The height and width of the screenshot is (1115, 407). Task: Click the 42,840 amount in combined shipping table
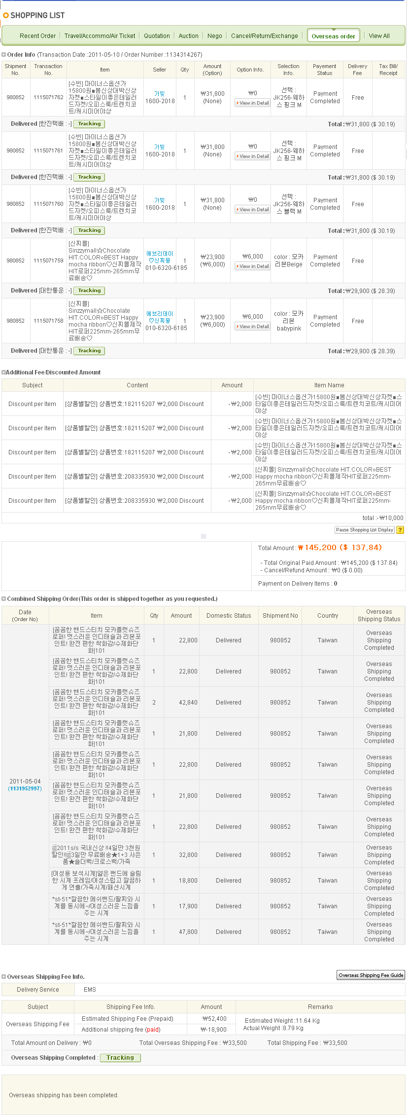[188, 703]
